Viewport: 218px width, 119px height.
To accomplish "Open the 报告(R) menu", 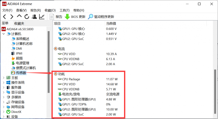I will 36,10.
